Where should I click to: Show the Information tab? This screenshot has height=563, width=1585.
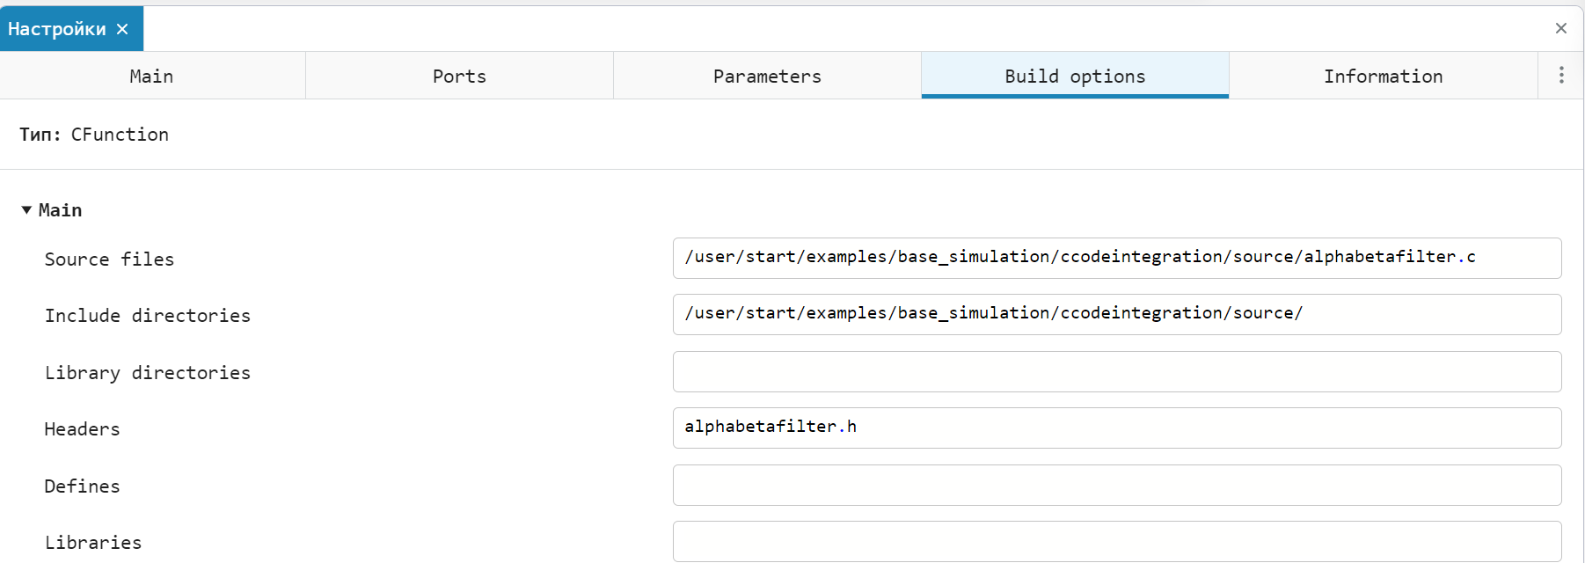pyautogui.click(x=1383, y=77)
